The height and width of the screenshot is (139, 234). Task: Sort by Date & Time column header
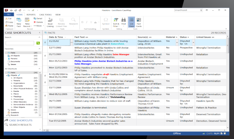(x=60, y=37)
